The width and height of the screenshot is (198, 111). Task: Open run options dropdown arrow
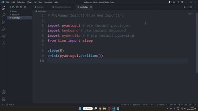(187, 7)
